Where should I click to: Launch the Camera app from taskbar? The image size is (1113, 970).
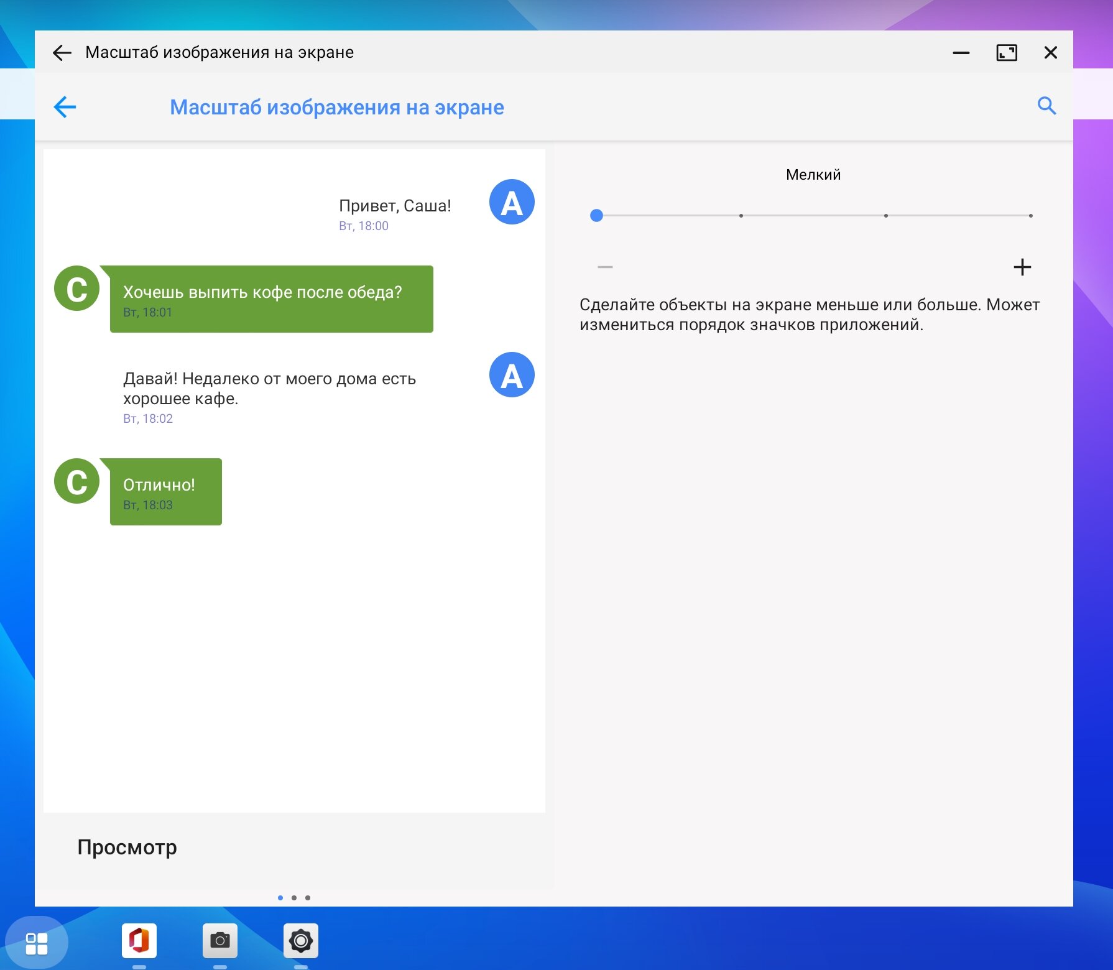(220, 941)
